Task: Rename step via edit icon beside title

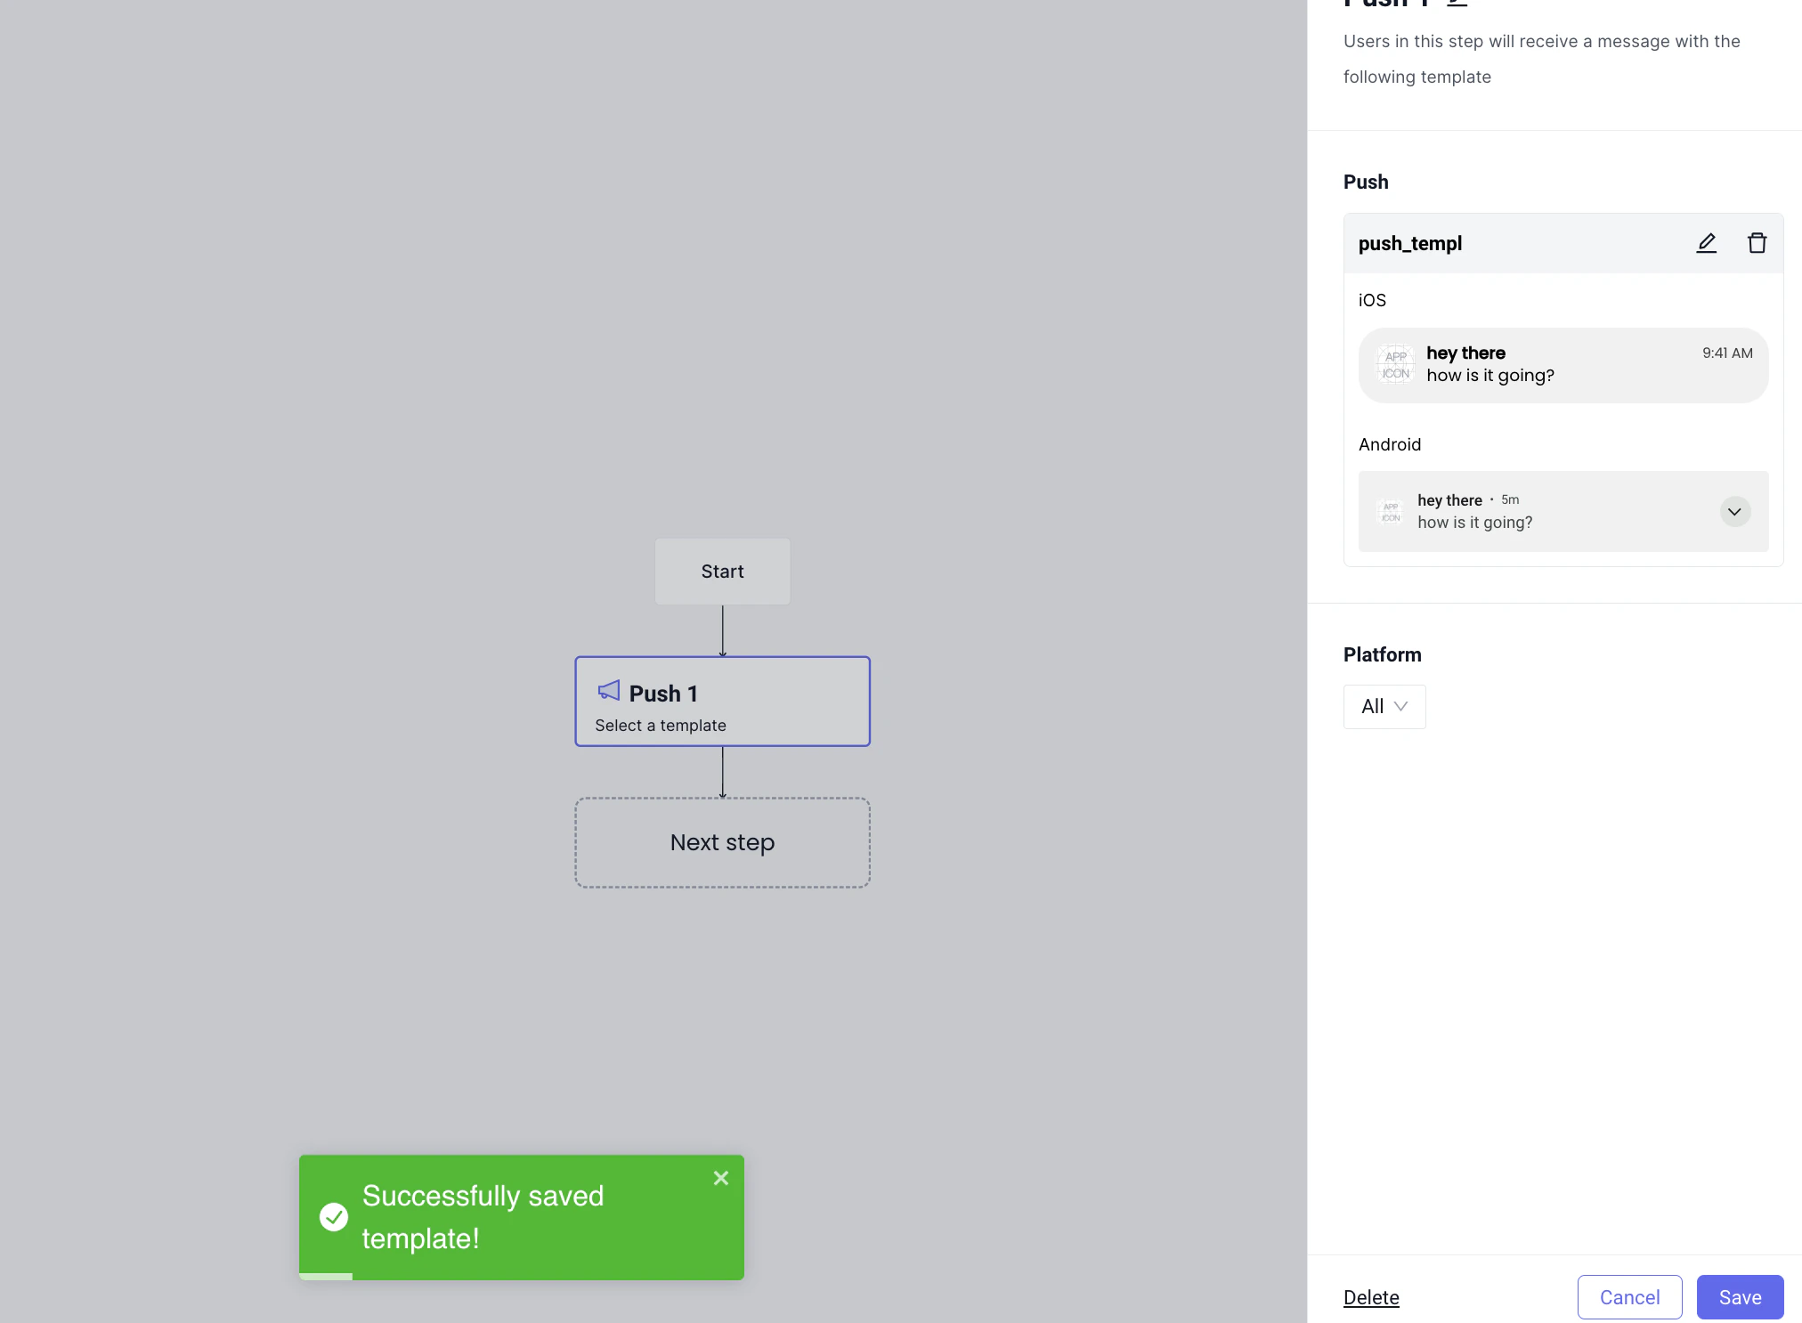Action: pos(1457,3)
